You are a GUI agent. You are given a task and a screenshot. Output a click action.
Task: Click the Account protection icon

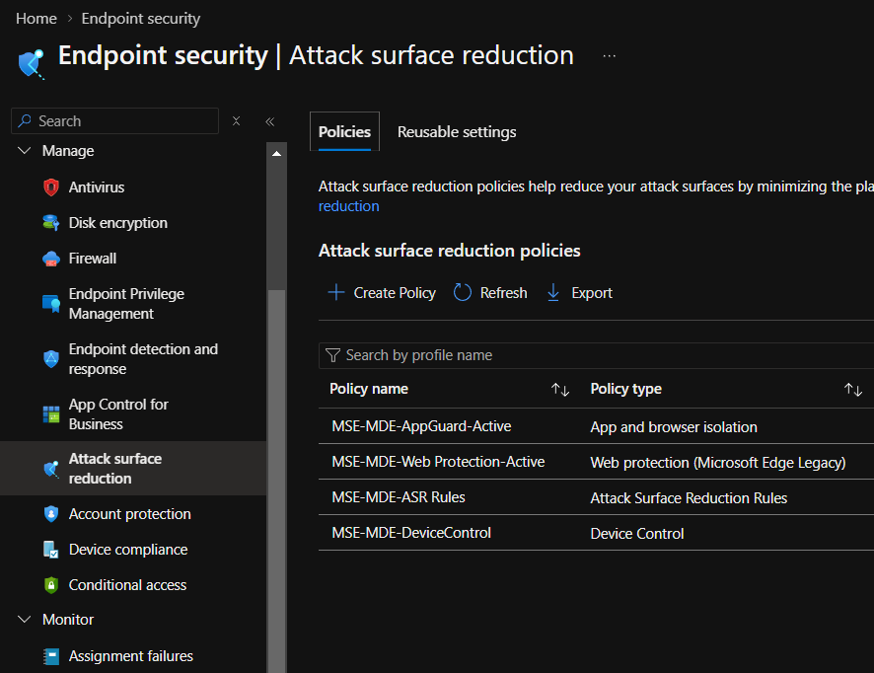coord(51,514)
